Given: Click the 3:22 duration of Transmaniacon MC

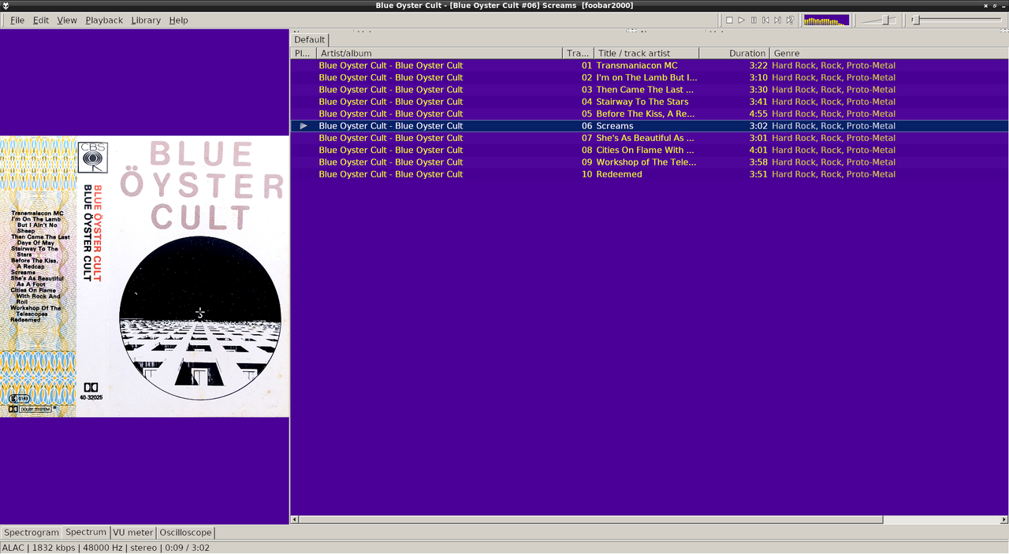Looking at the screenshot, I should pyautogui.click(x=758, y=65).
